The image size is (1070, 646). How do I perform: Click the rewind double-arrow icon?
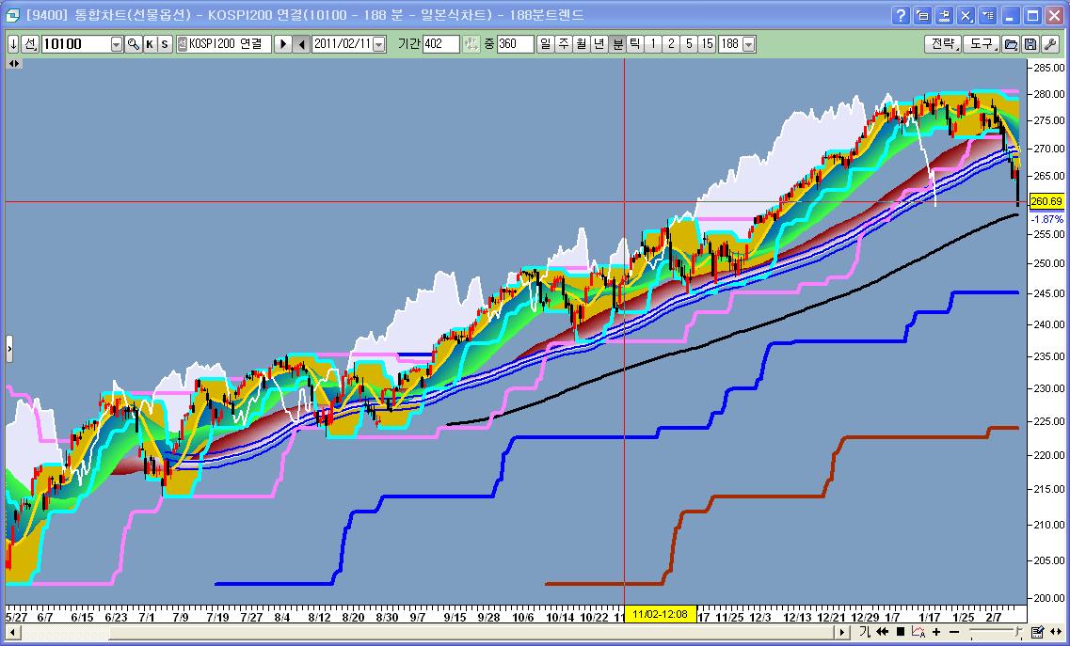882,632
